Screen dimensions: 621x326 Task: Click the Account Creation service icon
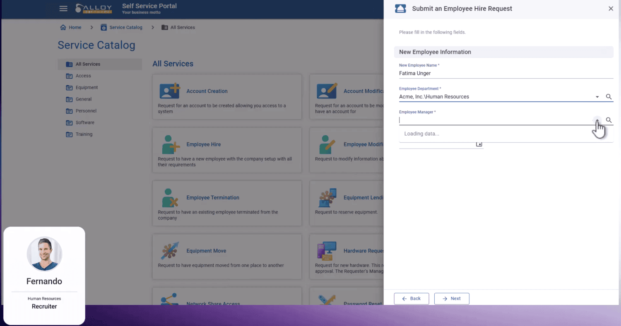170,91
